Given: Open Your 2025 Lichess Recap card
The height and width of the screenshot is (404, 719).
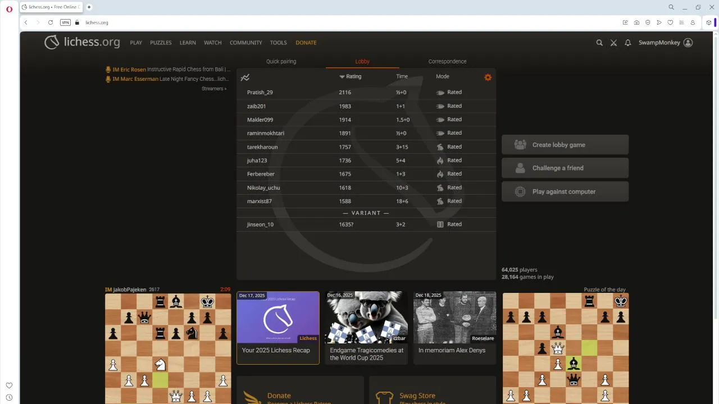Looking at the screenshot, I should 277,328.
